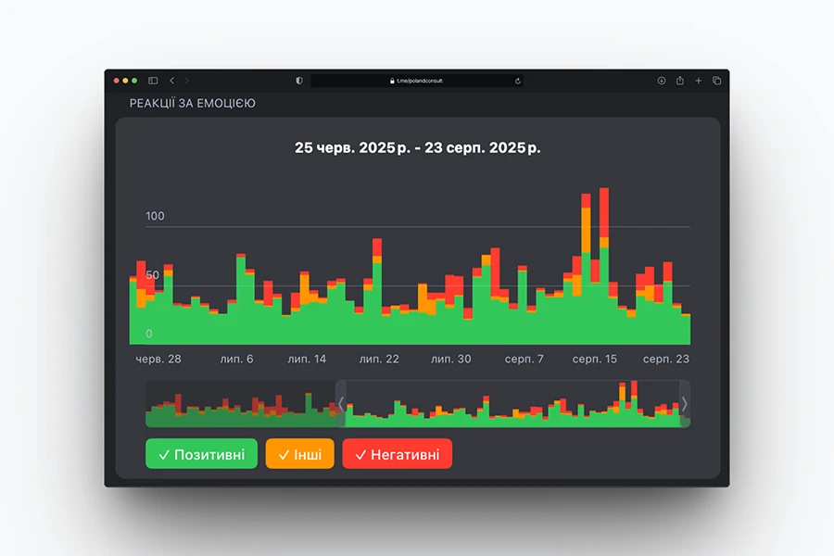The height and width of the screenshot is (556, 834).
Task: Disable the red Негативні filter
Action: [397, 454]
